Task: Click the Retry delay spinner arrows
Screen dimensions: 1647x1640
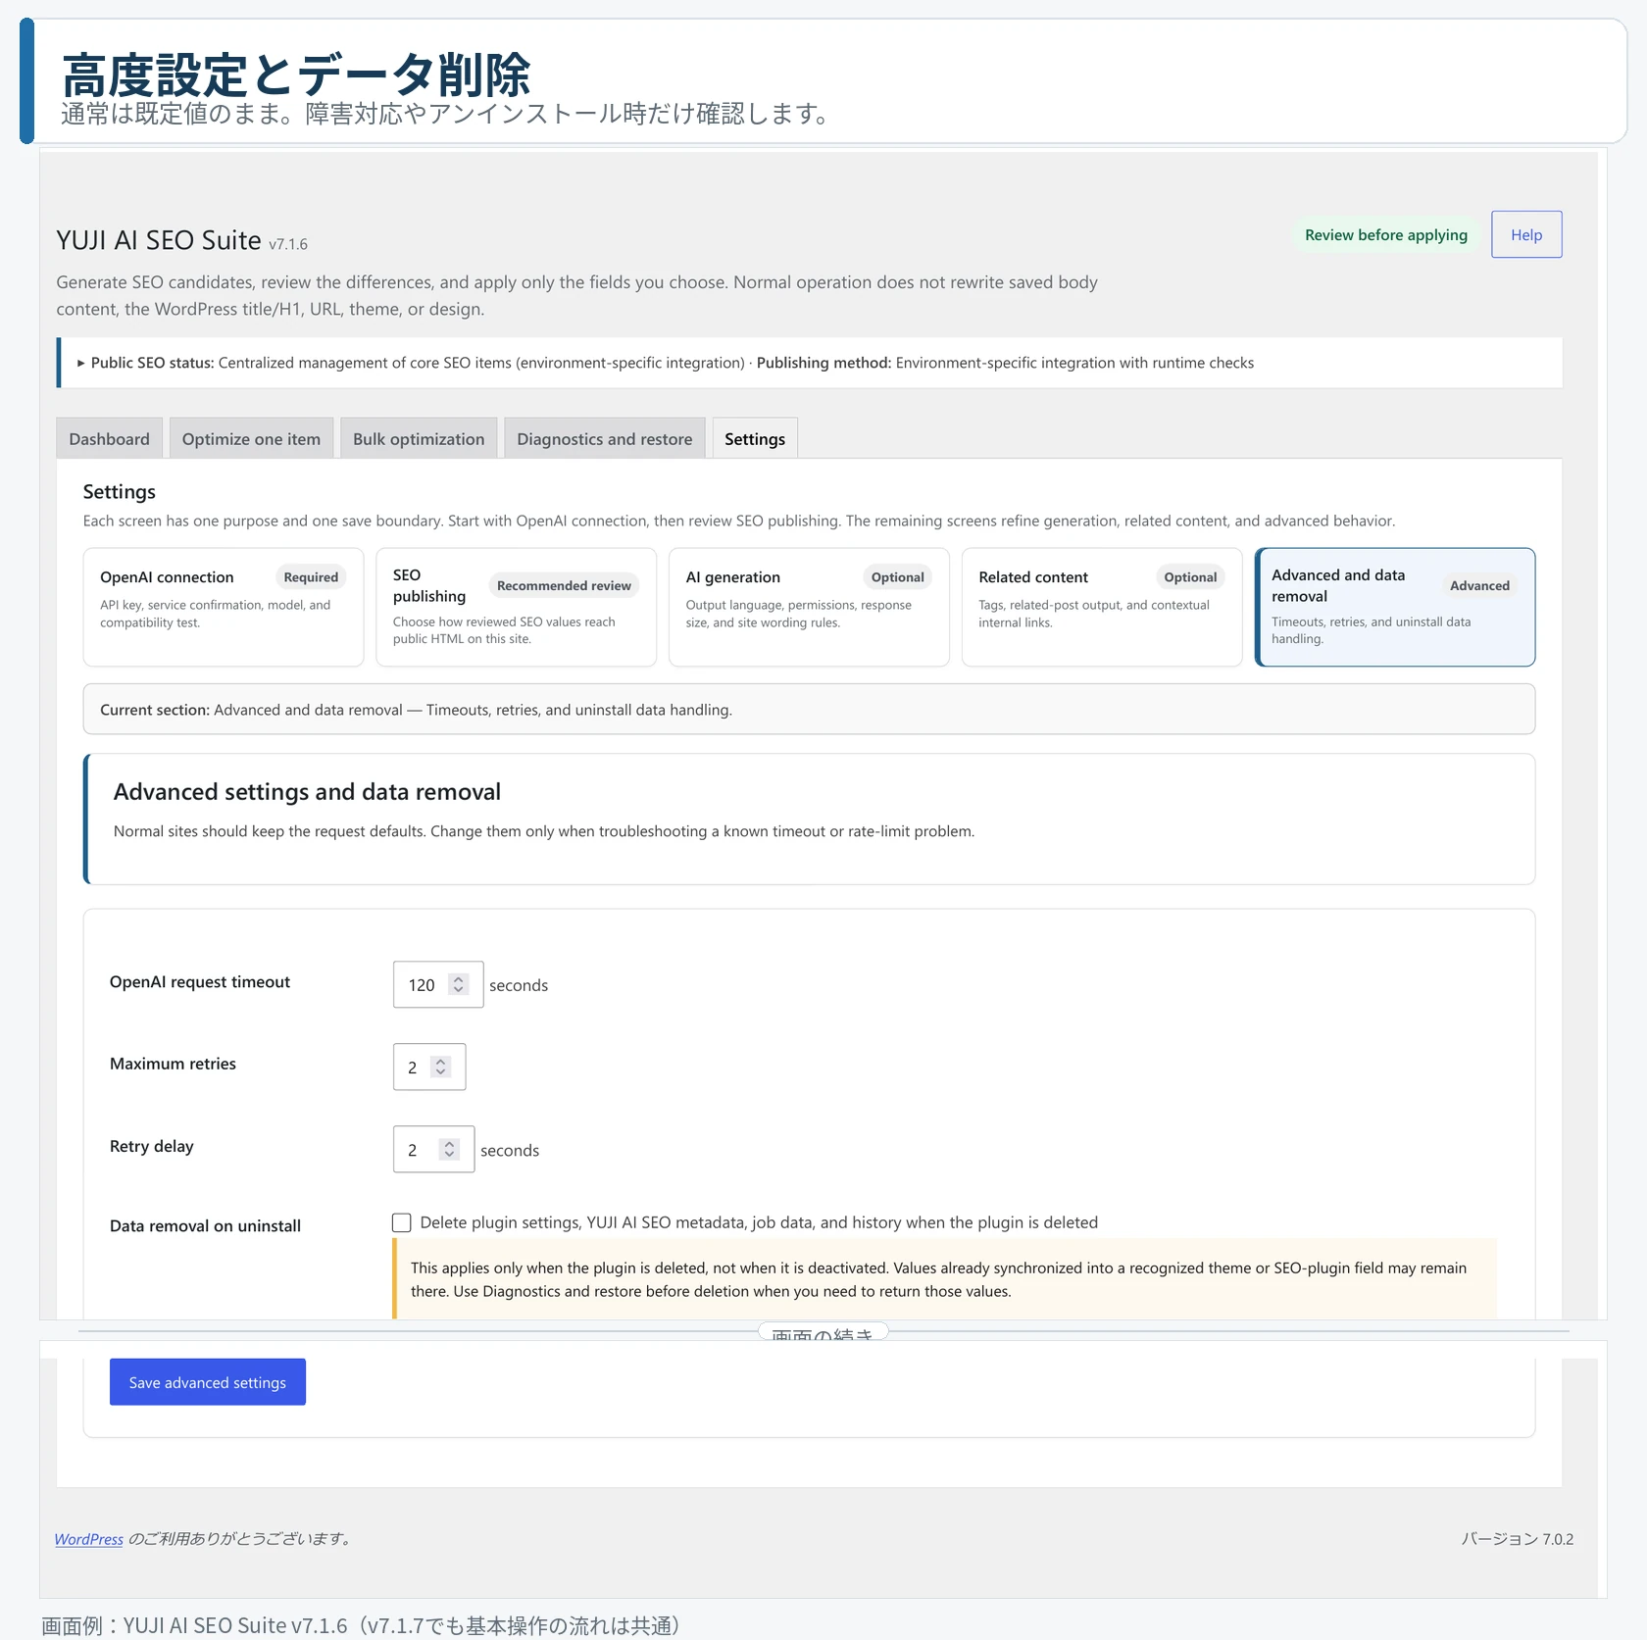Action: point(449,1149)
